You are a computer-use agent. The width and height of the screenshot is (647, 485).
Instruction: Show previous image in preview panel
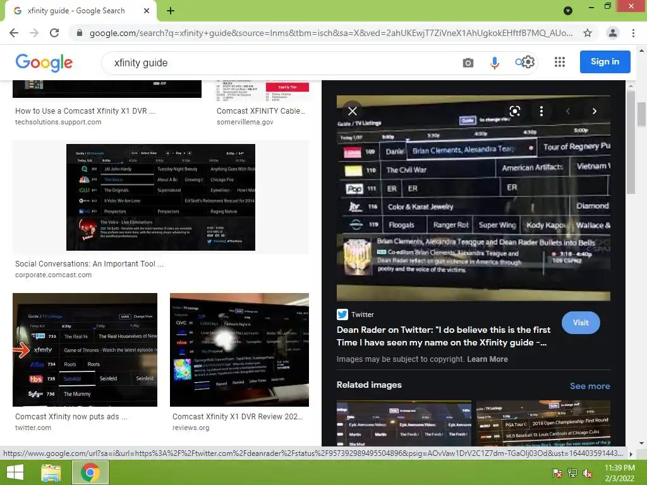click(x=568, y=111)
